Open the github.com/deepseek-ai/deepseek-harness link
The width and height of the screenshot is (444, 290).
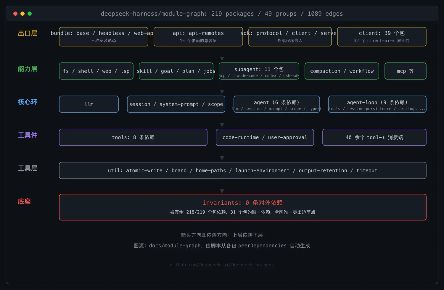click(x=222, y=265)
